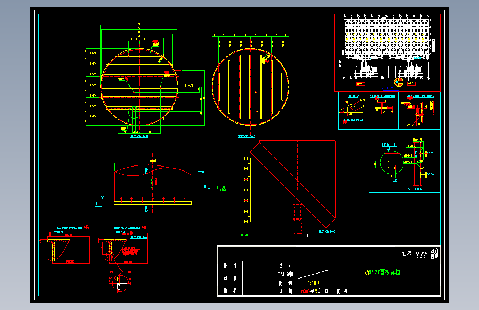Click the green circle in the DETAIL -1- view
The height and width of the screenshot is (310, 479).
pos(392,163)
